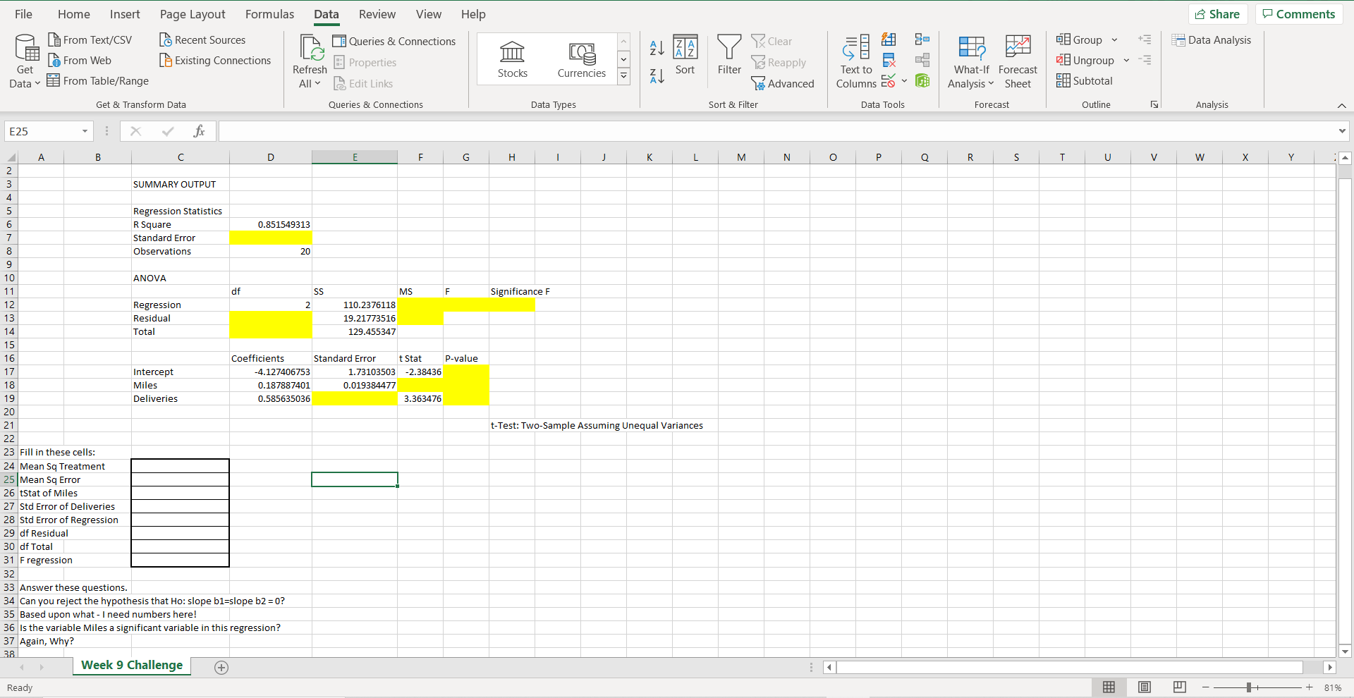This screenshot has width=1354, height=698.
Task: Remove duplicates from the selection
Action: click(x=889, y=60)
